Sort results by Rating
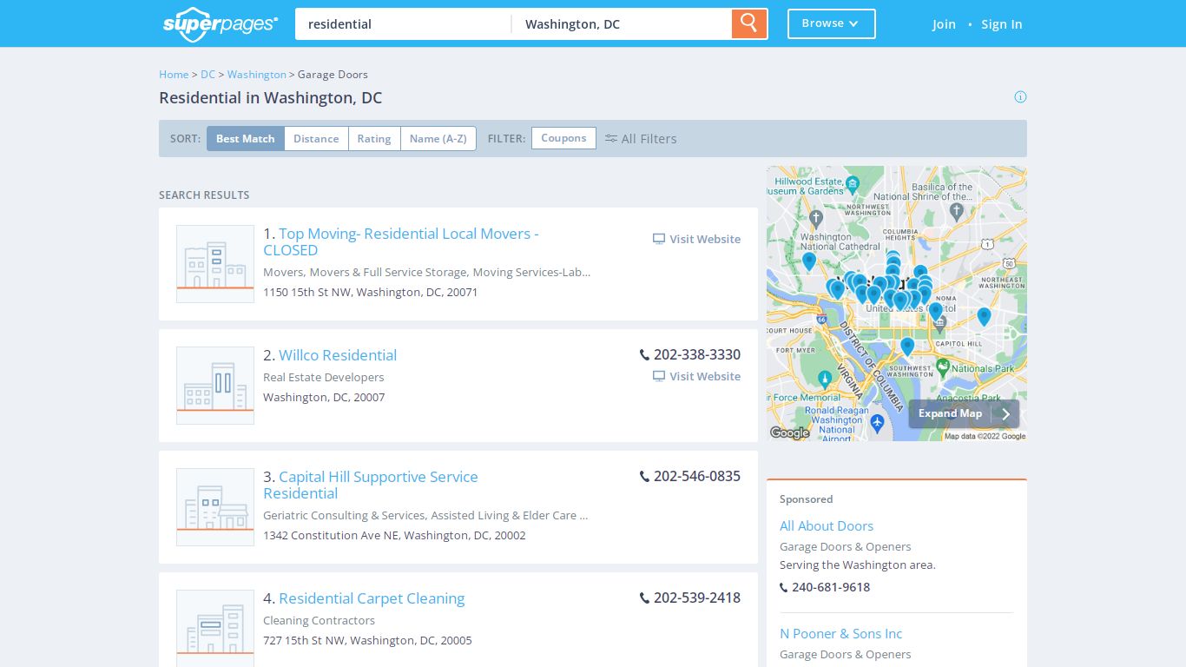This screenshot has width=1186, height=667. (374, 139)
